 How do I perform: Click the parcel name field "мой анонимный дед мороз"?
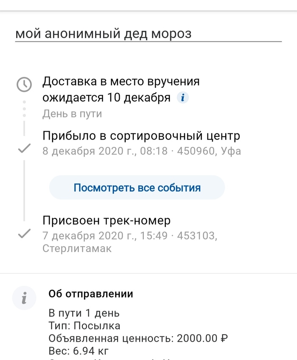click(103, 34)
